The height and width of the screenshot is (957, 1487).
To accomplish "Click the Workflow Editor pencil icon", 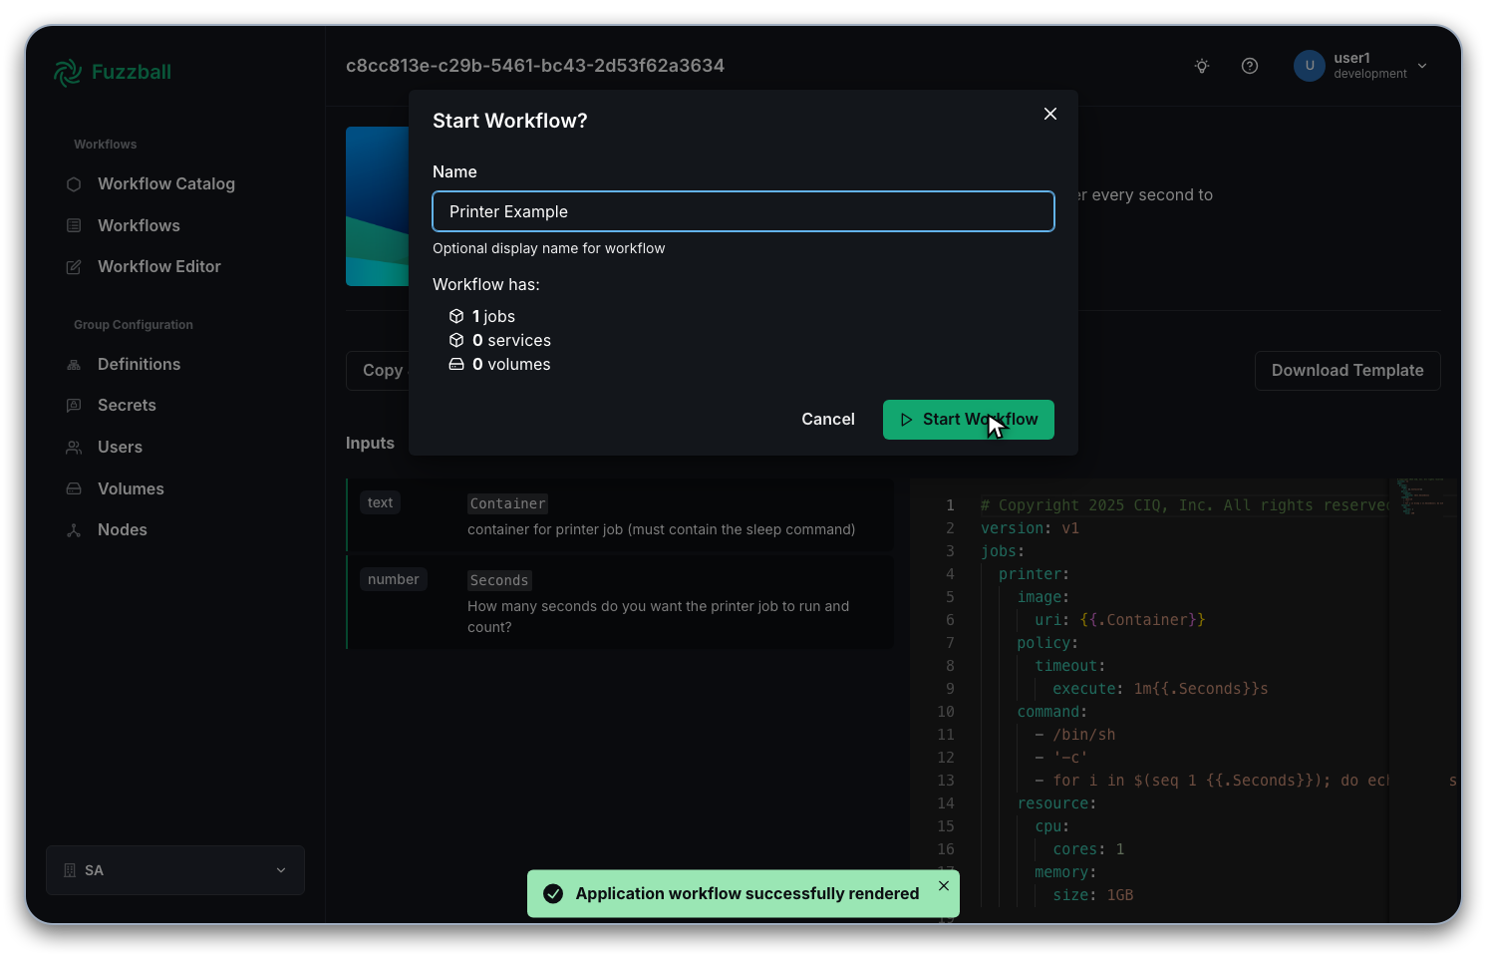I will [74, 266].
